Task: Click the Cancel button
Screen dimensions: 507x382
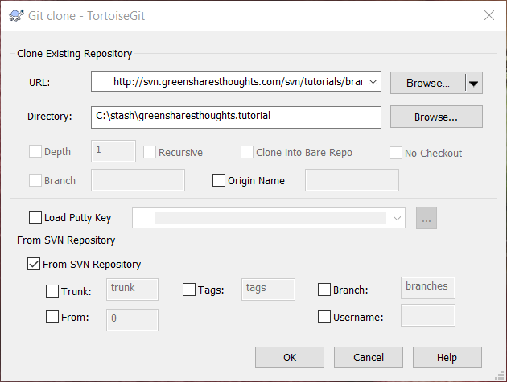Action: tap(369, 357)
